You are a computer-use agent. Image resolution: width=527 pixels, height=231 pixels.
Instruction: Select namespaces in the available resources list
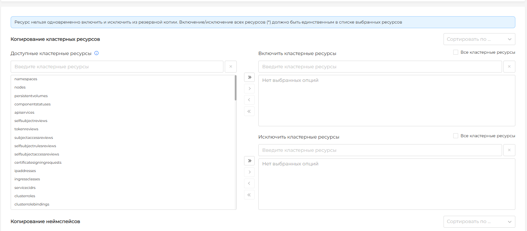123,79
